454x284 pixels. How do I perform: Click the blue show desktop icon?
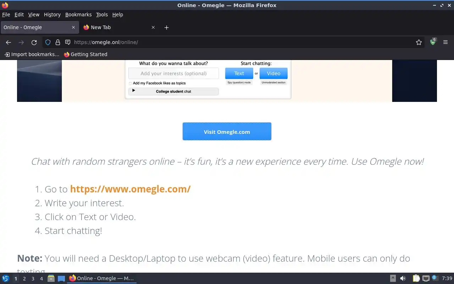click(61, 278)
